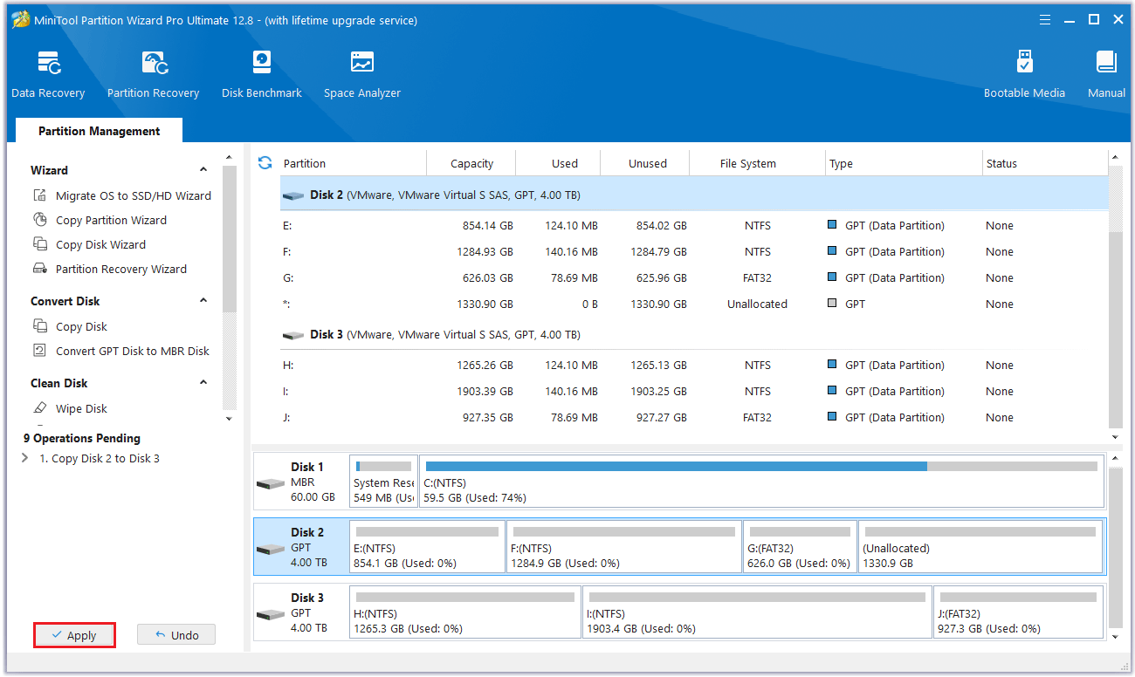Select Disk 2 drive icon in disk map
Screen dimensions: 1135x677
[x=271, y=549]
